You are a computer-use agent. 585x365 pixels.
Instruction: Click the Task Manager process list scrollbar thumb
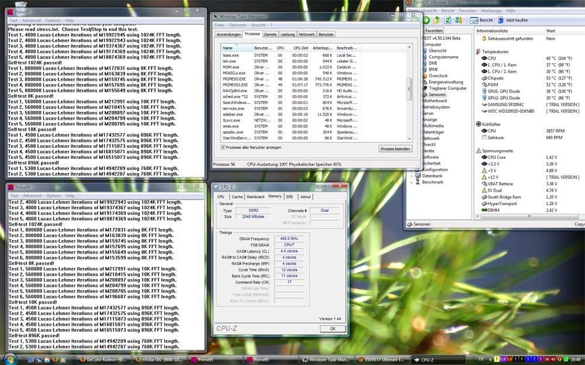(x=409, y=89)
